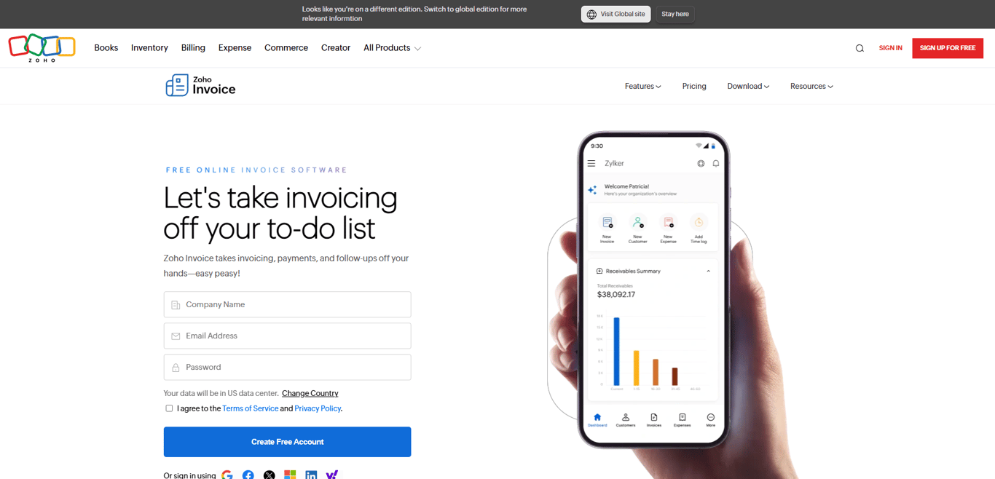Image resolution: width=995 pixels, height=479 pixels.
Task: Tap the help icon beside the bell
Action: 701,164
